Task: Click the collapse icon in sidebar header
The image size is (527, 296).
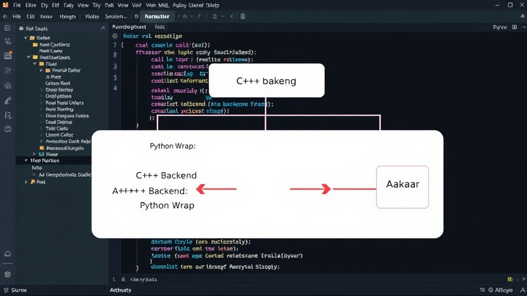Action: tap(102, 28)
